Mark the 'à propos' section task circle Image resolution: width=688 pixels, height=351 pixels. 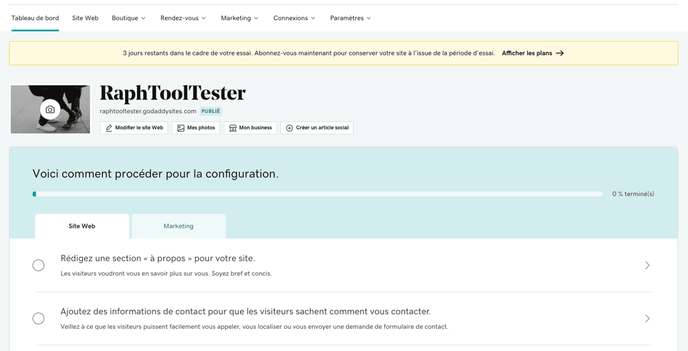coord(38,265)
